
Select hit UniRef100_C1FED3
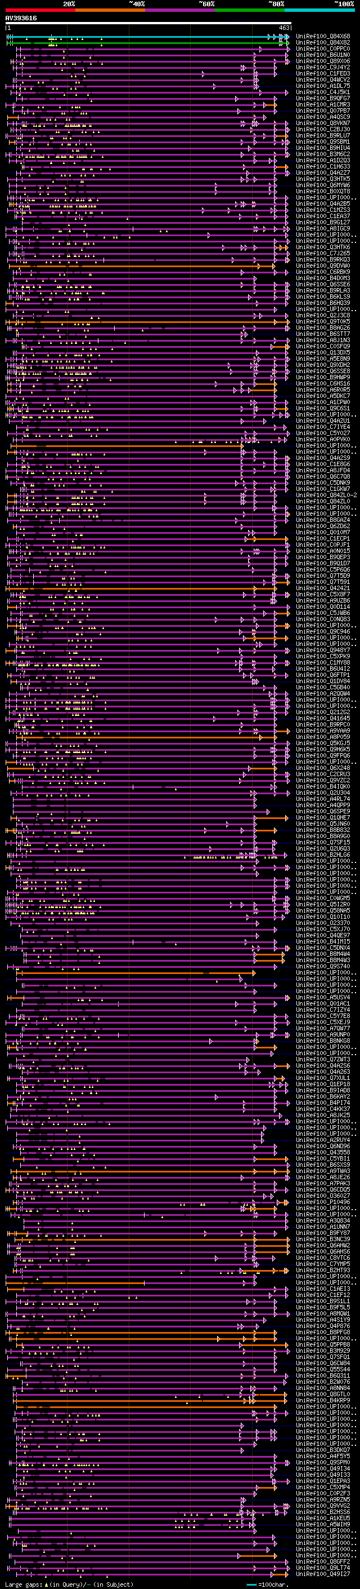tap(323, 73)
